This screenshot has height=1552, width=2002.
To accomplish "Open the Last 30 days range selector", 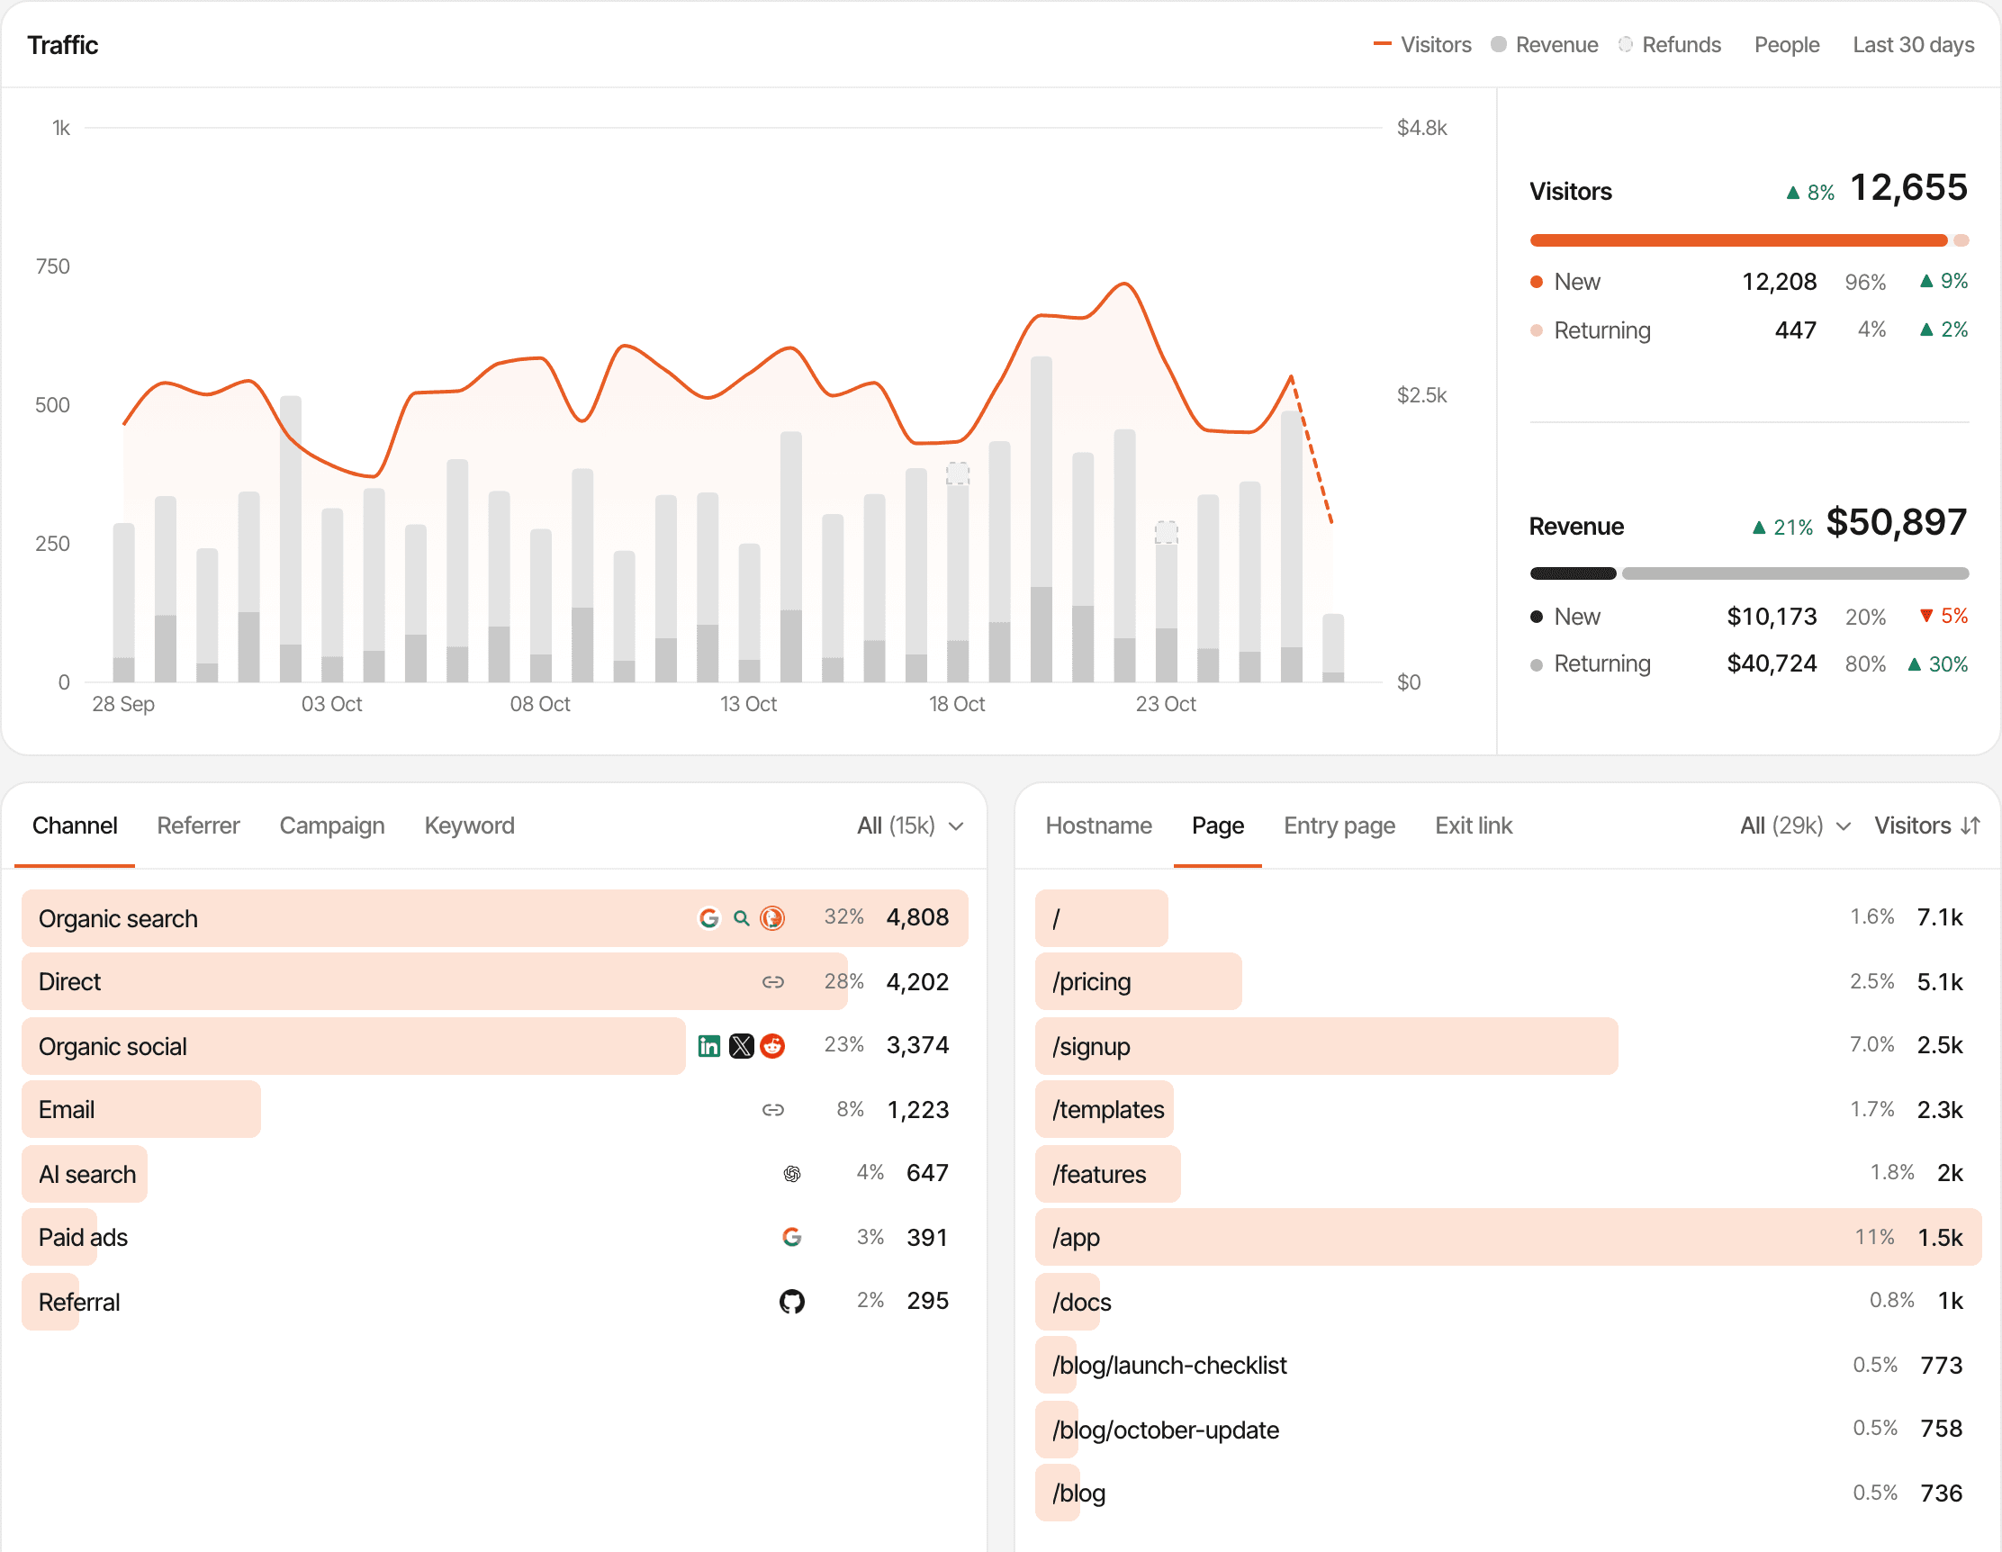I will pyautogui.click(x=1913, y=45).
